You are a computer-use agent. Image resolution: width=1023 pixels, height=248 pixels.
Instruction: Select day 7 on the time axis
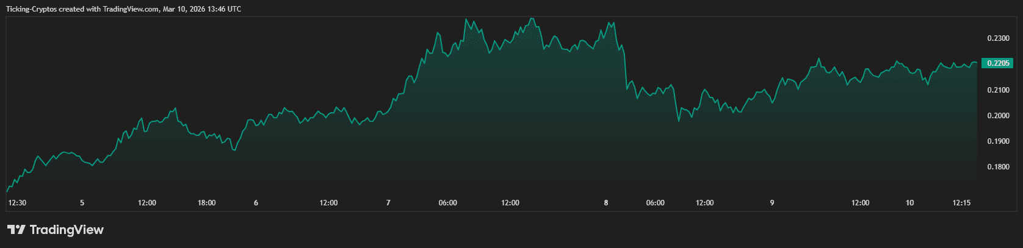pos(388,203)
